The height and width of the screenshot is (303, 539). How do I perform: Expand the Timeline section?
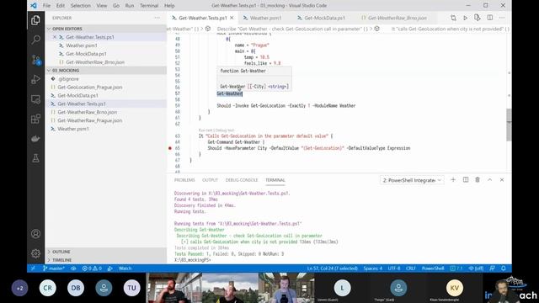coord(106,260)
